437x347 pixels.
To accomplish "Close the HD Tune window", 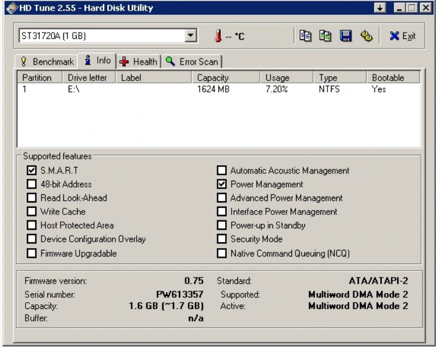I will coord(426,8).
